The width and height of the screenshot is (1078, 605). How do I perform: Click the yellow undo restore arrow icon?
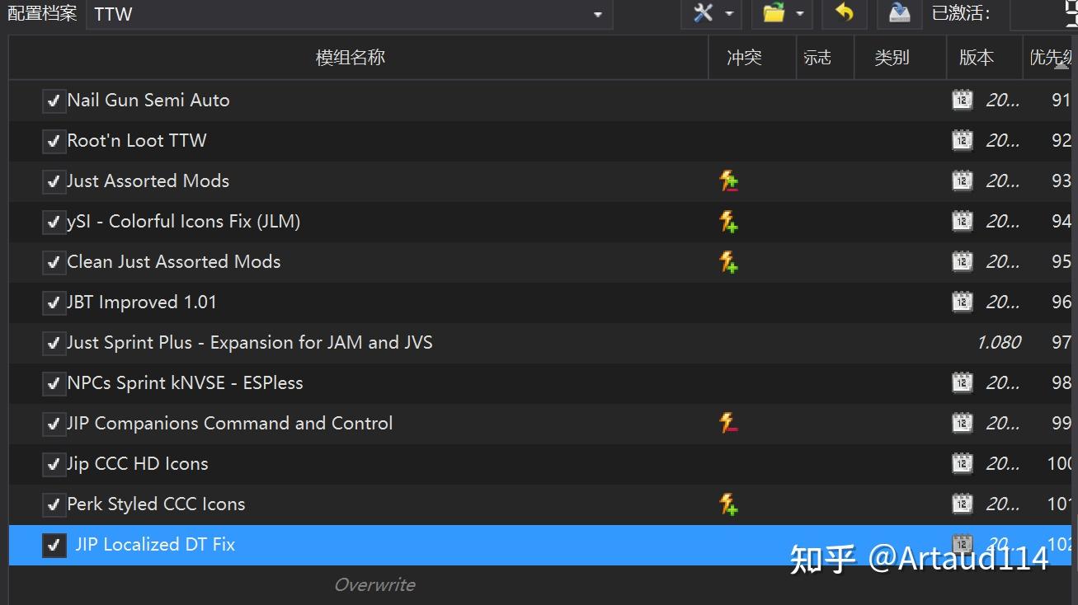[x=844, y=13]
